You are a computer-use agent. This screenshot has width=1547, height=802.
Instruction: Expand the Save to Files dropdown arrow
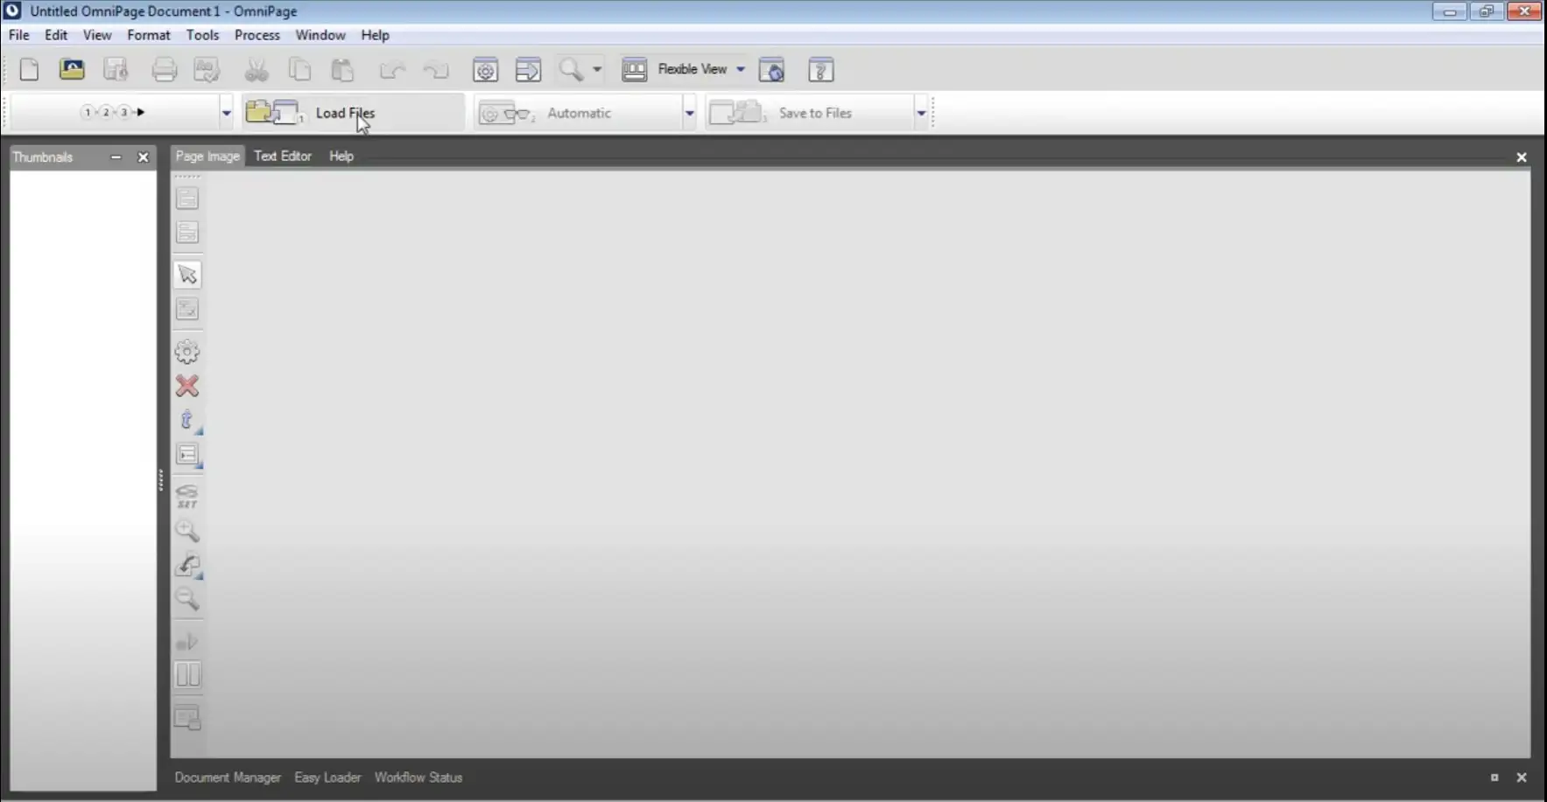click(921, 113)
